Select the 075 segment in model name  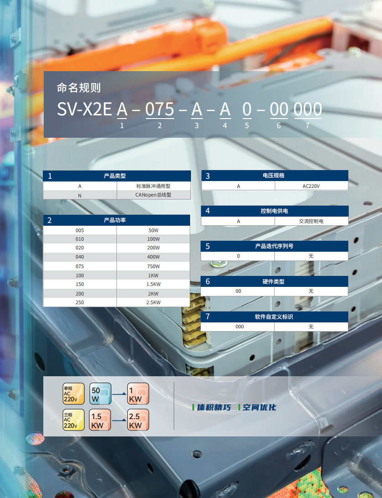(160, 110)
